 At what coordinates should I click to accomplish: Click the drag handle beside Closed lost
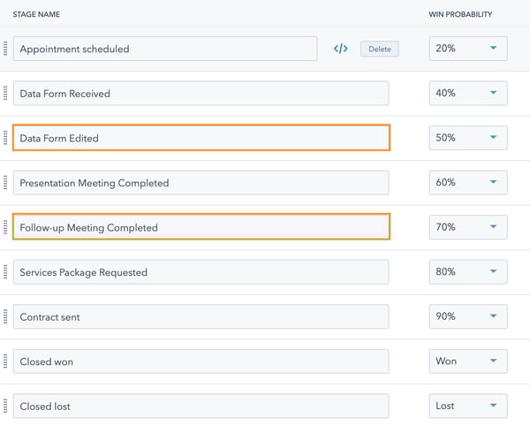pyautogui.click(x=5, y=406)
